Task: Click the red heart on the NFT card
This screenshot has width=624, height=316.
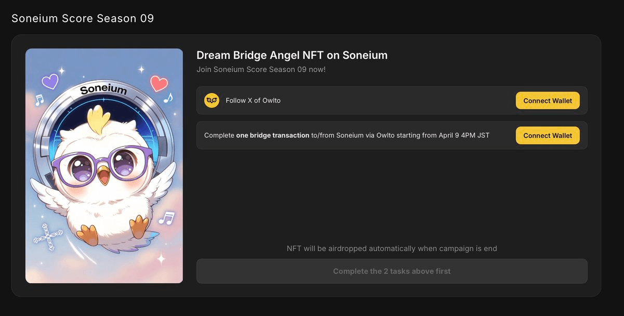Action: (159, 83)
